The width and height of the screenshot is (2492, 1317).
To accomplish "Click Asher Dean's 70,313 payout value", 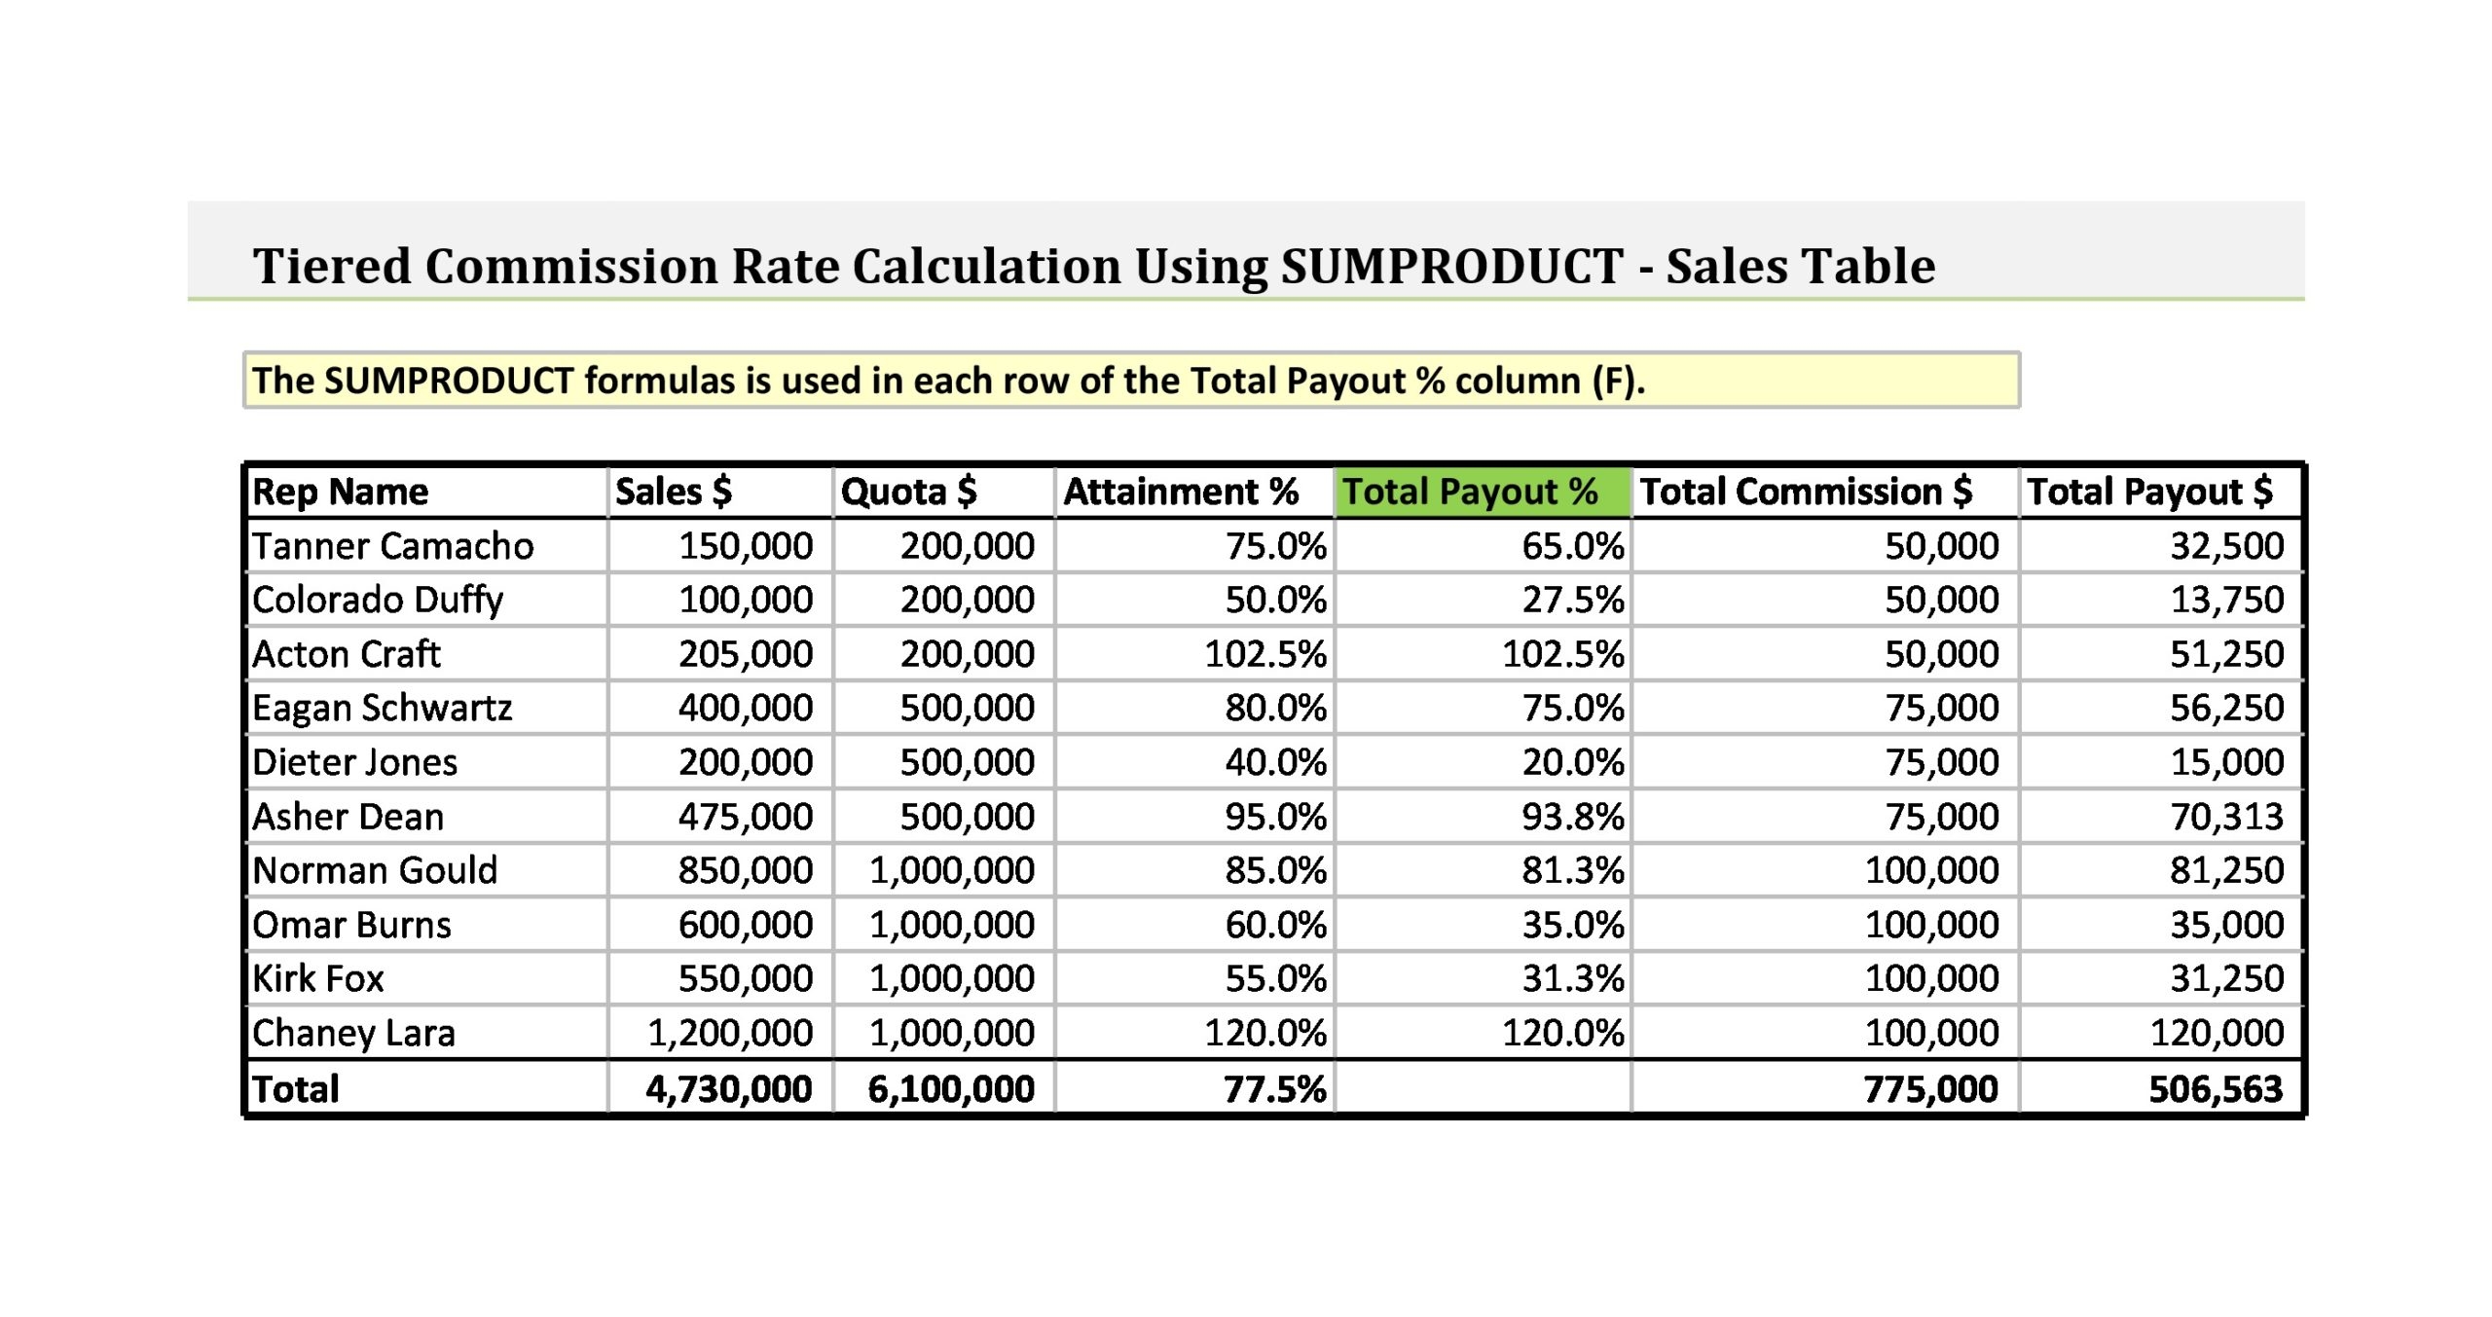I will tap(2159, 816).
